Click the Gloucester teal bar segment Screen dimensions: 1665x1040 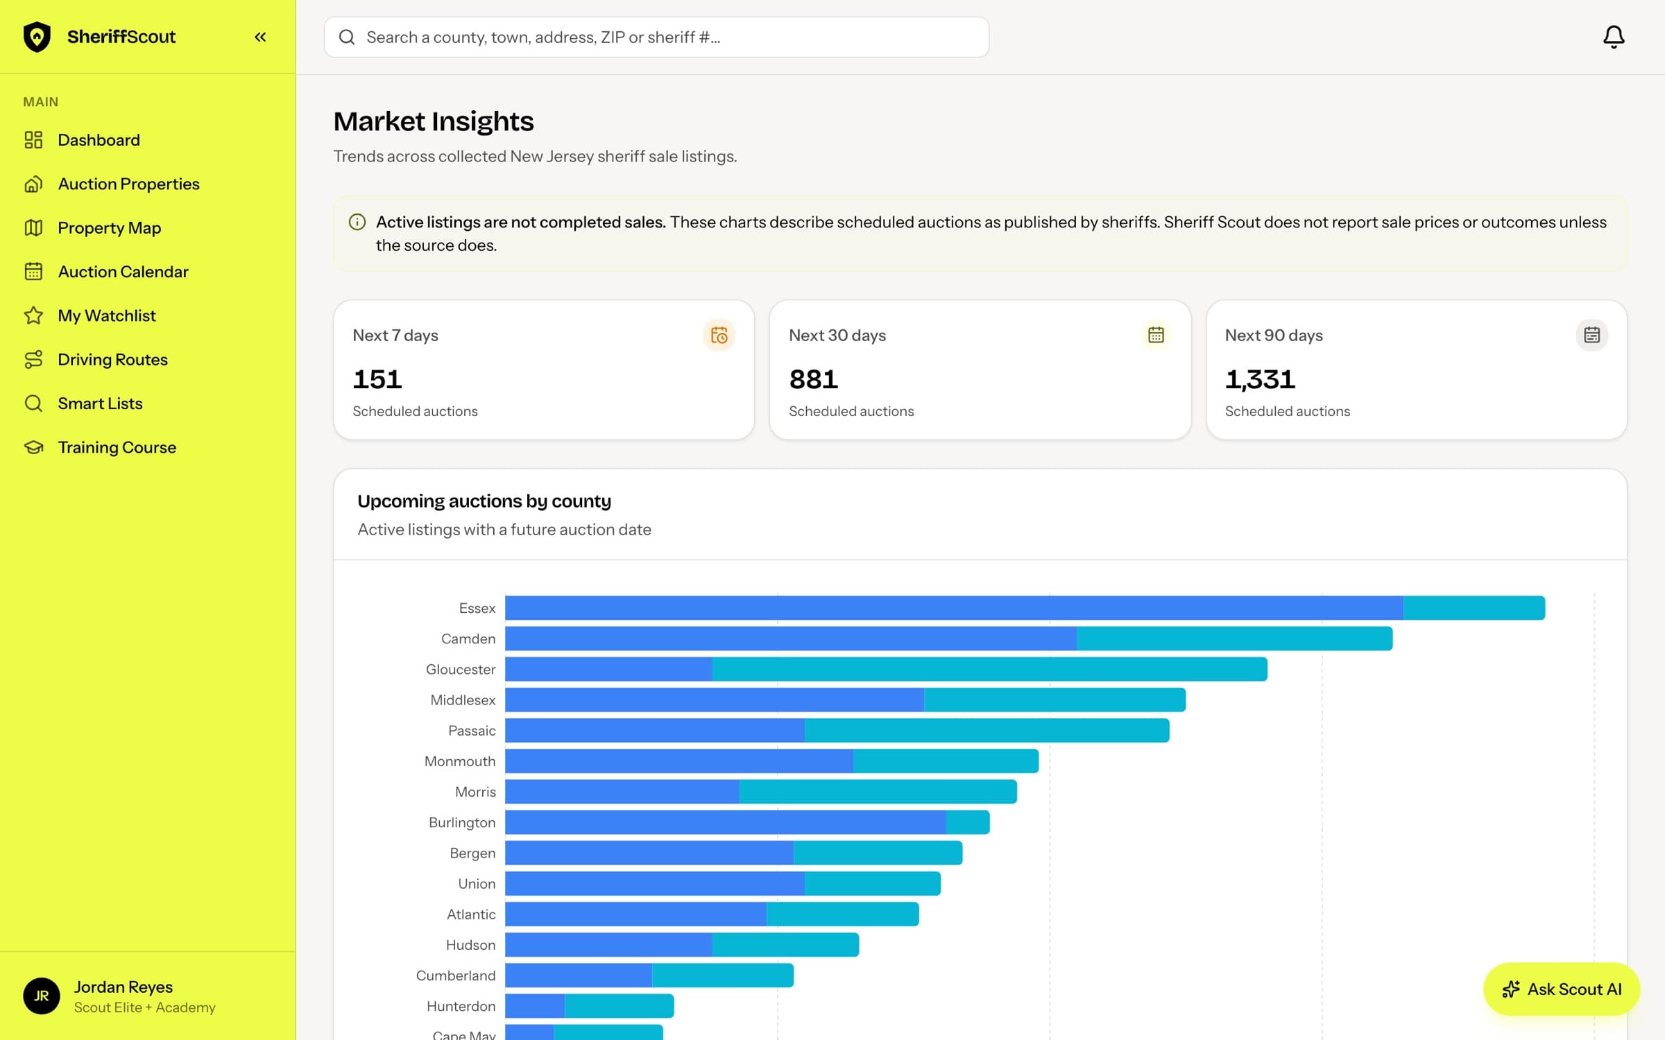click(x=989, y=669)
